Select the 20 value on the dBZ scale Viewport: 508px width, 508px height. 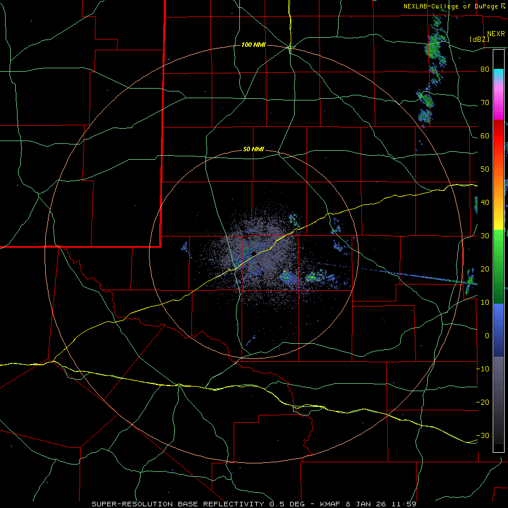(x=485, y=269)
